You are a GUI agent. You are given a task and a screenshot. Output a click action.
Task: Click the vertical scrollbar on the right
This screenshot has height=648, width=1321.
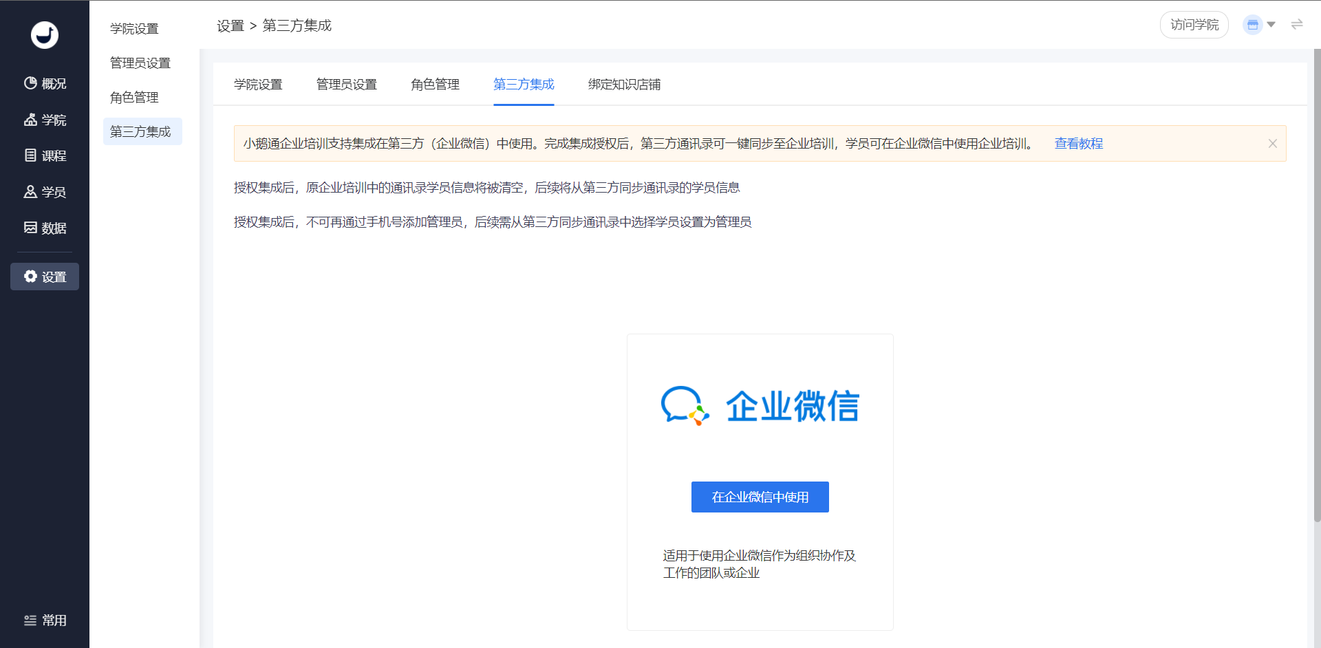pyautogui.click(x=1317, y=285)
